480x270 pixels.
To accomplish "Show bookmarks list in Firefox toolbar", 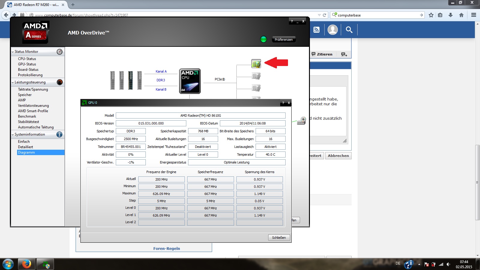I will point(440,15).
